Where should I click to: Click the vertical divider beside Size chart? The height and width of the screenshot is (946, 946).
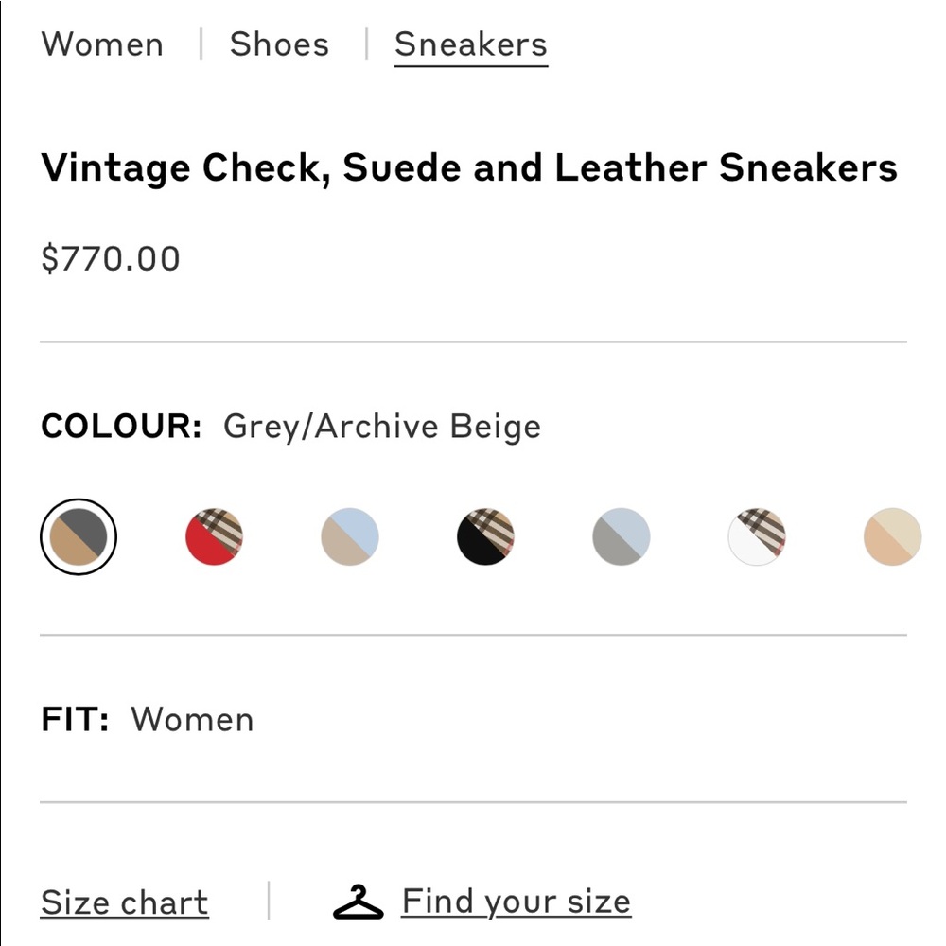pyautogui.click(x=269, y=901)
